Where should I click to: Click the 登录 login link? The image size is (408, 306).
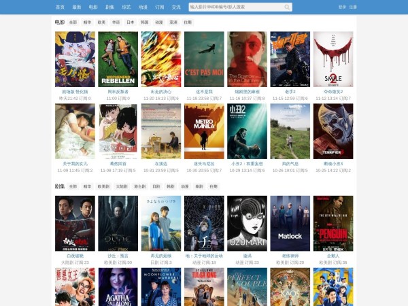(x=342, y=7)
